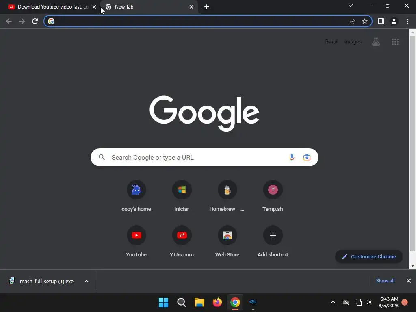Open the copy's home shortcut
This screenshot has height=312, width=416.
pyautogui.click(x=136, y=196)
